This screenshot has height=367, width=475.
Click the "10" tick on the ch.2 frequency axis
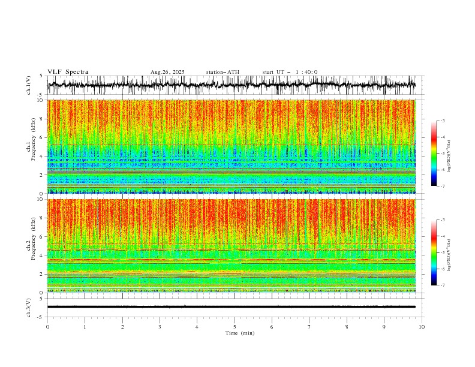tap(41, 199)
